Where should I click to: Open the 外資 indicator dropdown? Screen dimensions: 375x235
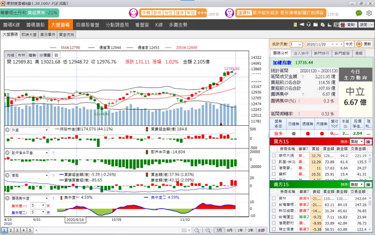[47, 130]
